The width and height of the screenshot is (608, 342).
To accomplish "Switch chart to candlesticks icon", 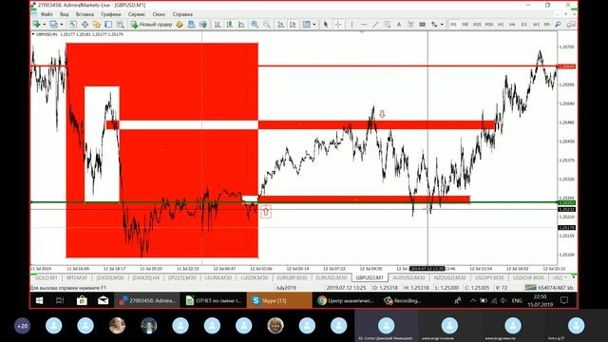I will [230, 25].
